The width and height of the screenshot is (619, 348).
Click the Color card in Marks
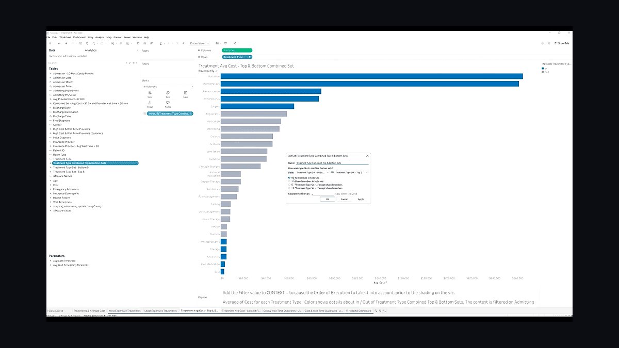pyautogui.click(x=150, y=94)
